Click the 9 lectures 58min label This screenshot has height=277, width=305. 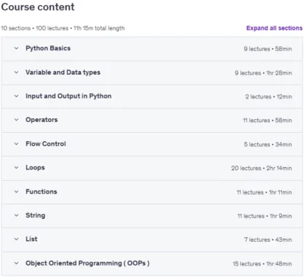(268, 49)
